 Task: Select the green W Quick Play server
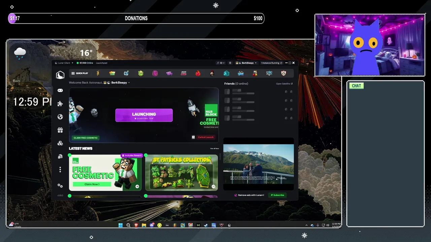(x=141, y=73)
